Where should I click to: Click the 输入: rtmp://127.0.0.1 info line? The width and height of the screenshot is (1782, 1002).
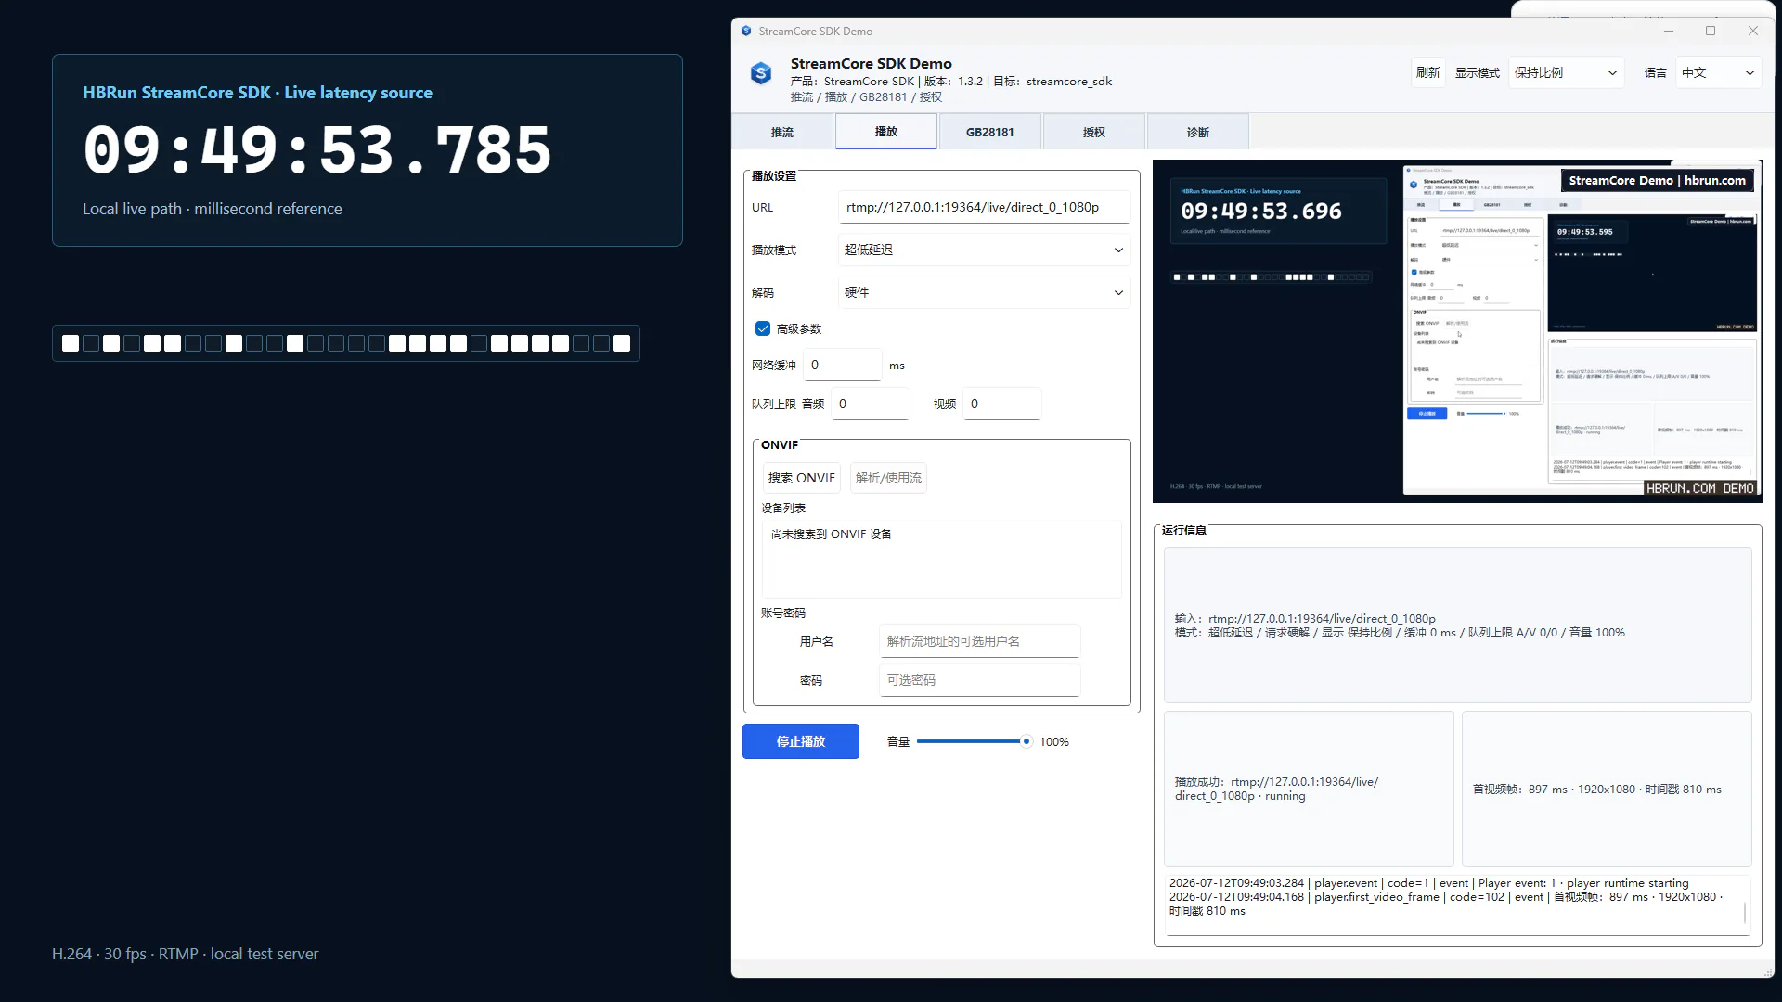pos(1305,619)
